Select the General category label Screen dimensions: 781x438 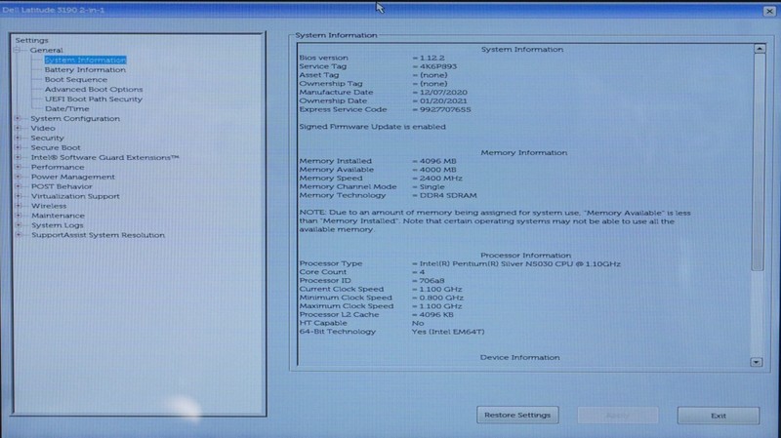click(x=46, y=51)
